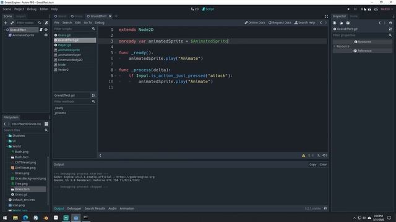The height and width of the screenshot is (222, 396).
Task: Select AnimatedSprite node in scene tree
Action: pos(24,35)
